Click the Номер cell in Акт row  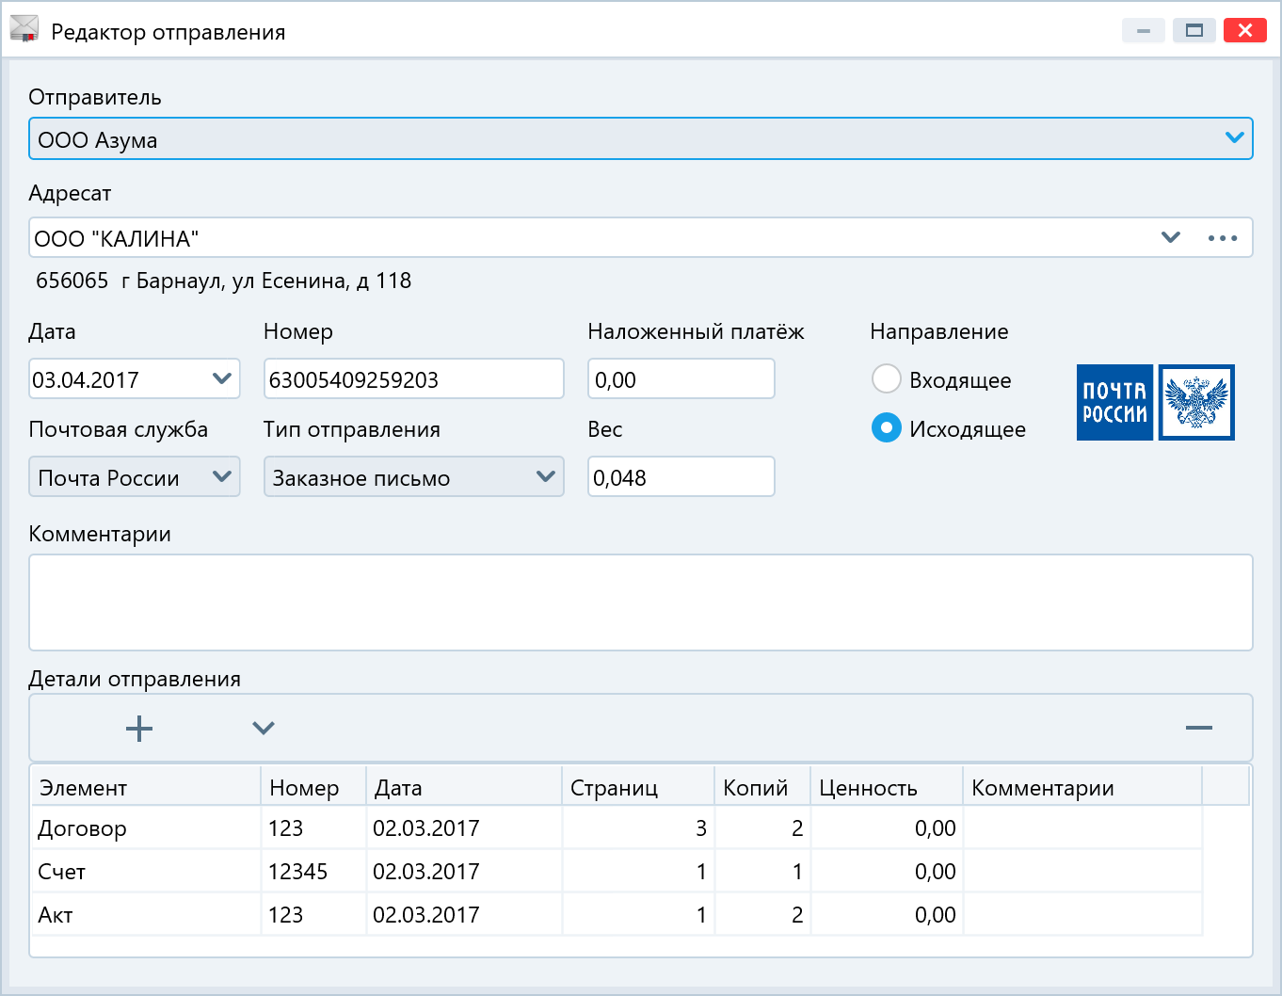(x=313, y=915)
